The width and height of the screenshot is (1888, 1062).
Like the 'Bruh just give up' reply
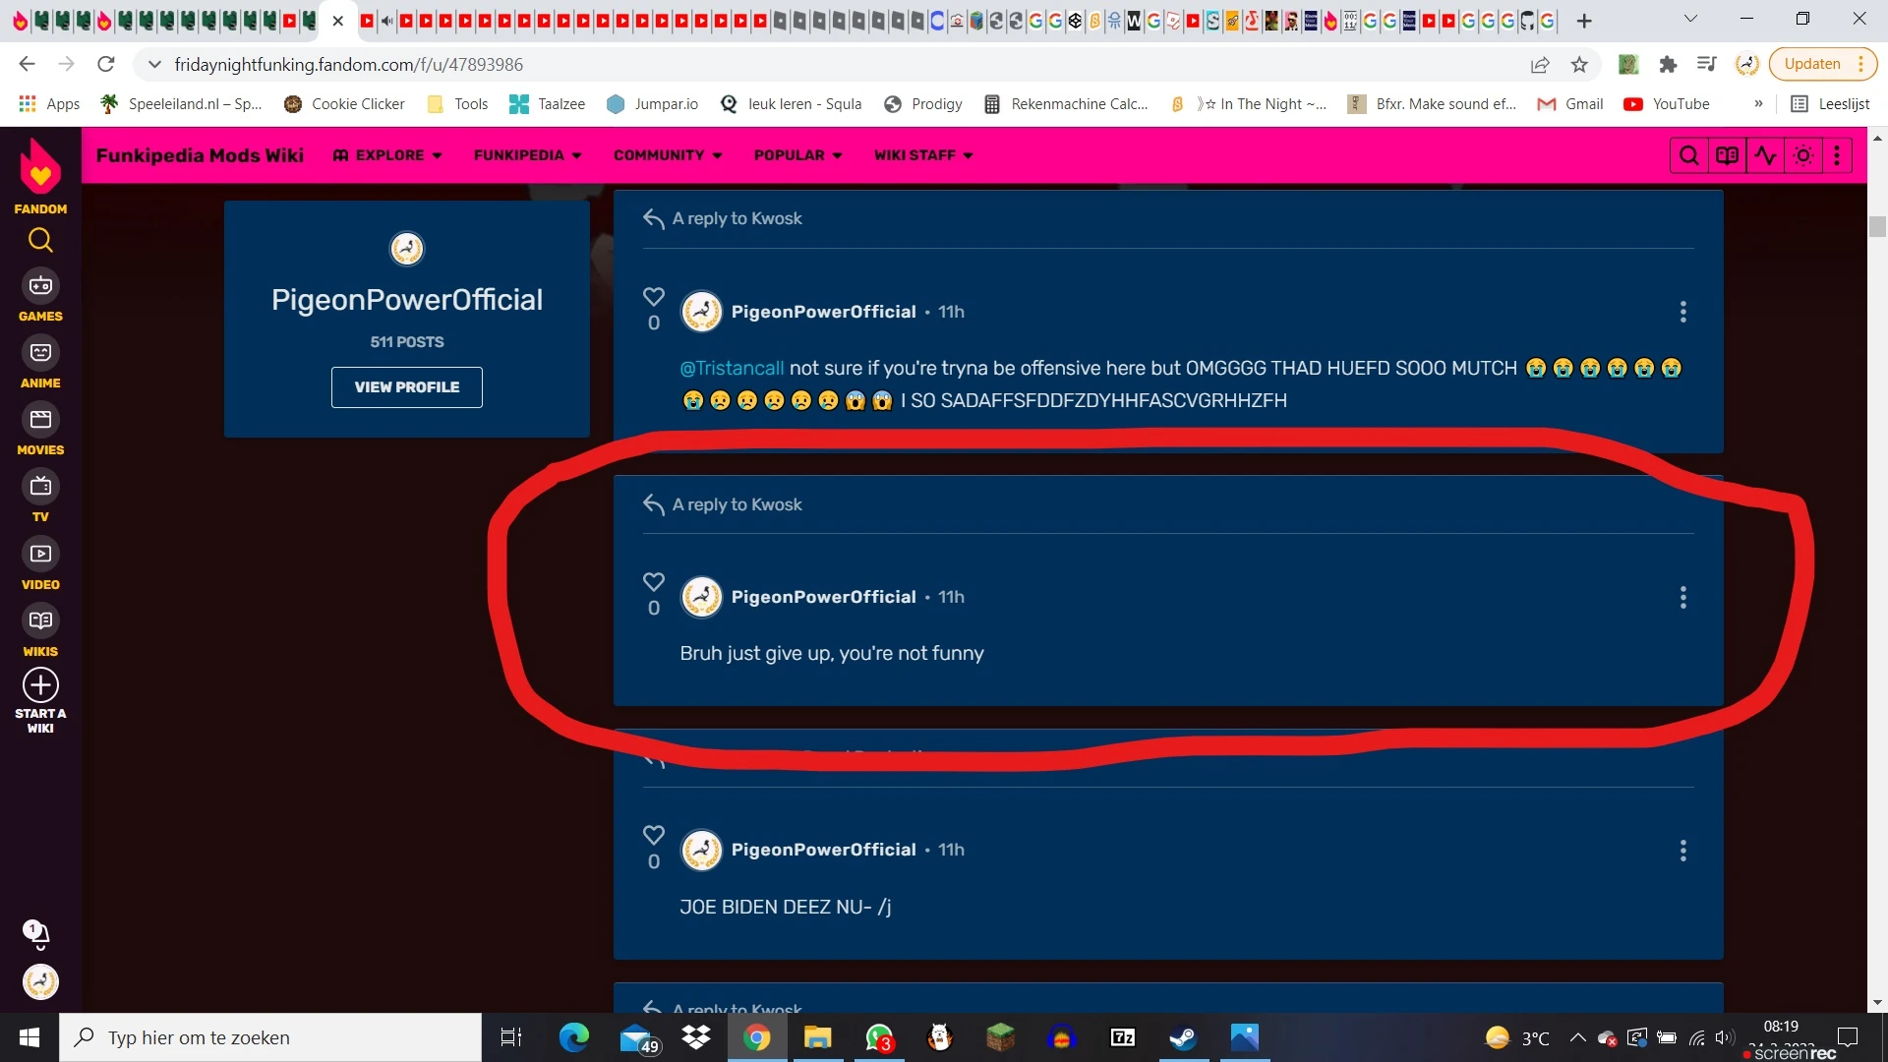click(654, 582)
